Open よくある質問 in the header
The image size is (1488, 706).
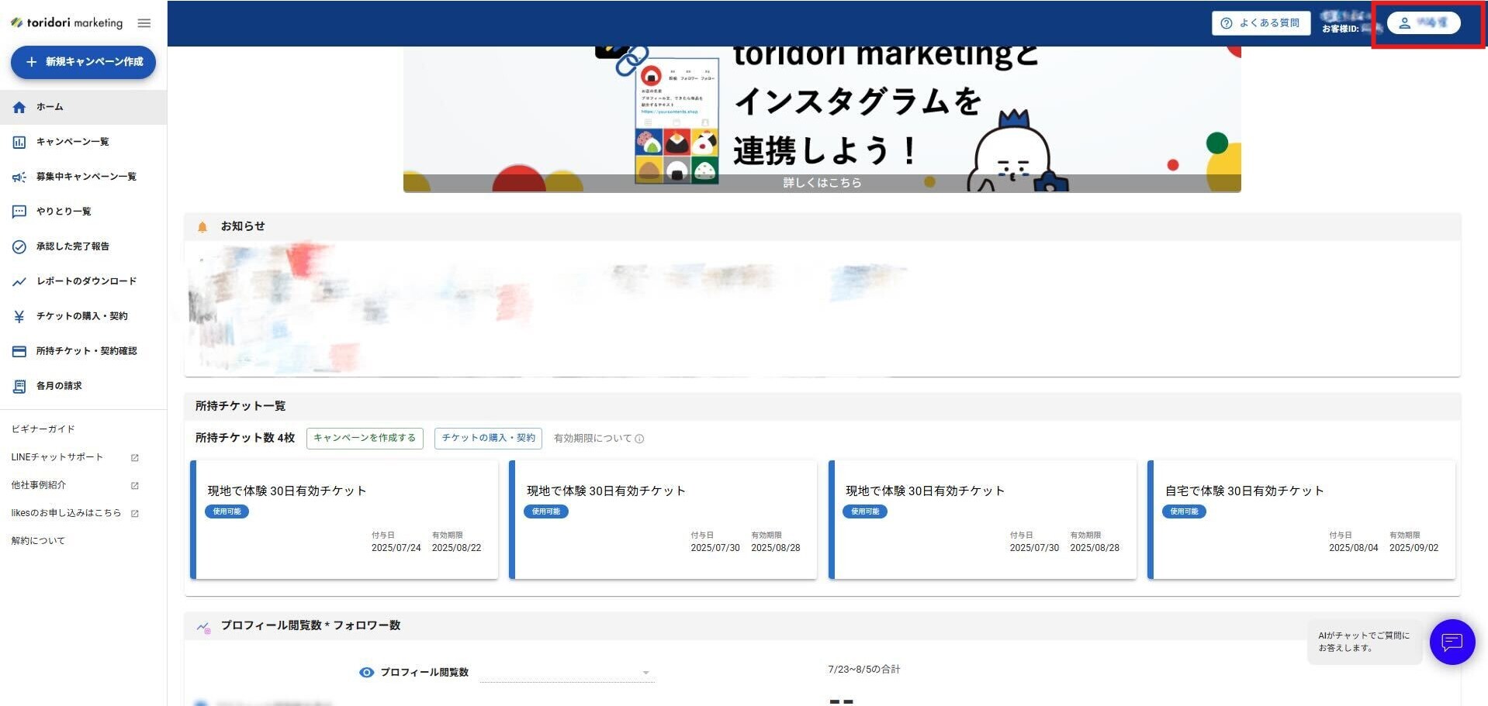pyautogui.click(x=1261, y=23)
